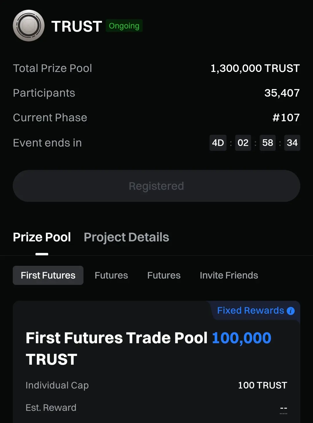Select the First Futures pool tab

(x=48, y=275)
